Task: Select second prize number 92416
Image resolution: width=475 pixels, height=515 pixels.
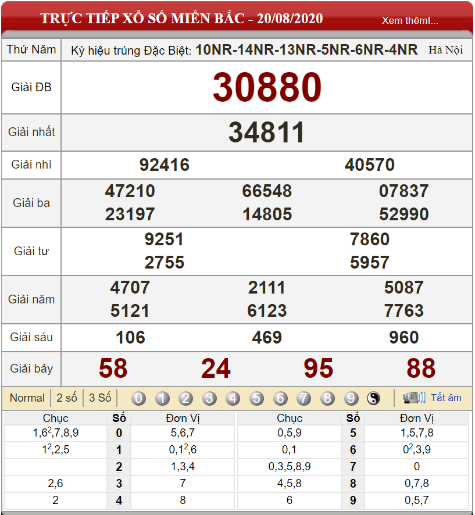Action: click(x=165, y=164)
